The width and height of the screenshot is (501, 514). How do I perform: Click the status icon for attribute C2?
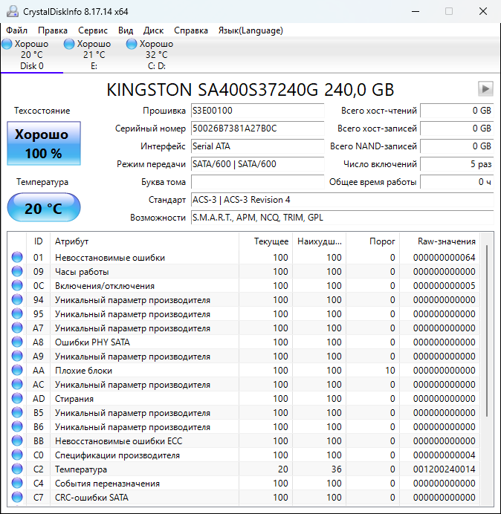coord(17,469)
